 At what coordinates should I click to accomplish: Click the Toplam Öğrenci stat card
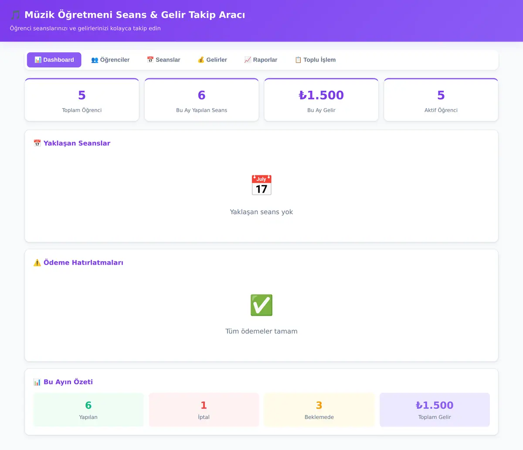(82, 100)
